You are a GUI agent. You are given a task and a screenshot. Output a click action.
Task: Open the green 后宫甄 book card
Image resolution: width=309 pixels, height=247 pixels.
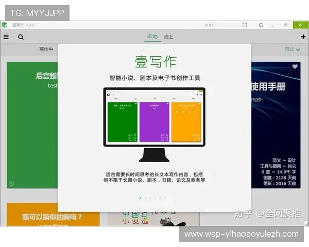pyautogui.click(x=32, y=125)
